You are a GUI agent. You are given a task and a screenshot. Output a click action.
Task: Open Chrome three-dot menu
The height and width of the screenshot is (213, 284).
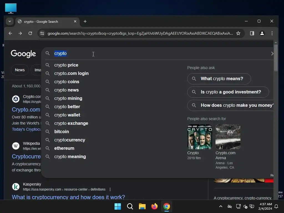(272, 33)
